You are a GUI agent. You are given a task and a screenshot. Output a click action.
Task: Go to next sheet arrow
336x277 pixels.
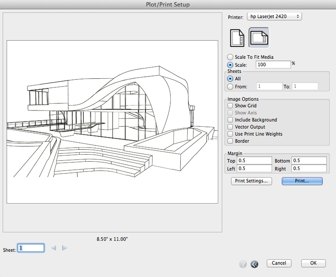64,248
